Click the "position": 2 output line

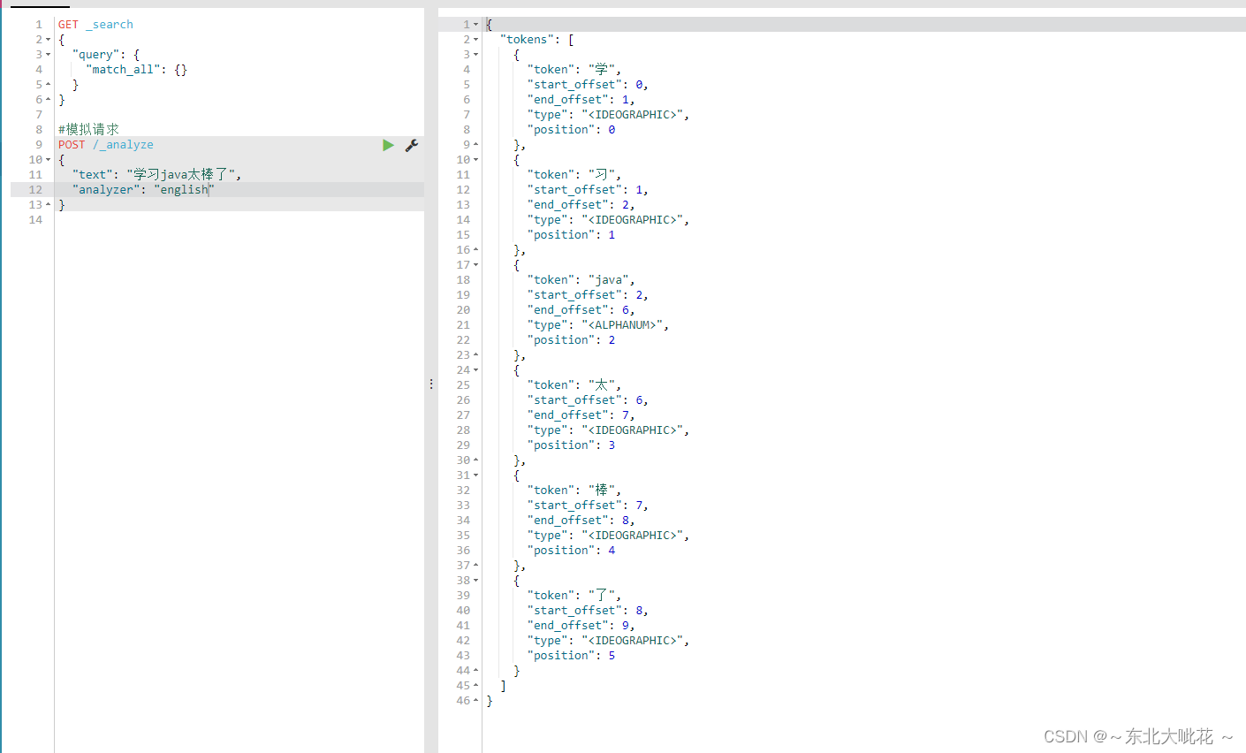[571, 340]
